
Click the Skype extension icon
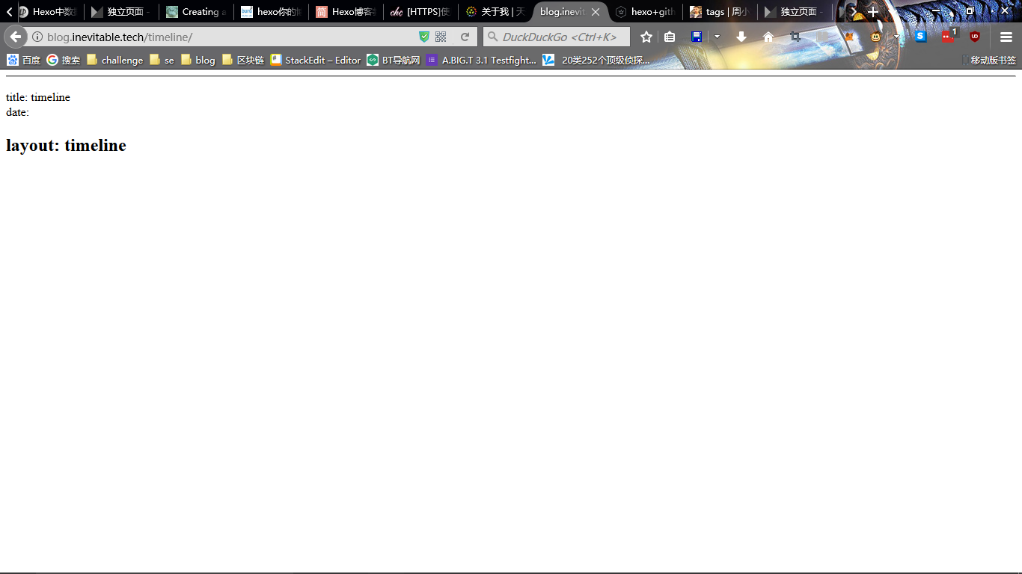tap(920, 36)
